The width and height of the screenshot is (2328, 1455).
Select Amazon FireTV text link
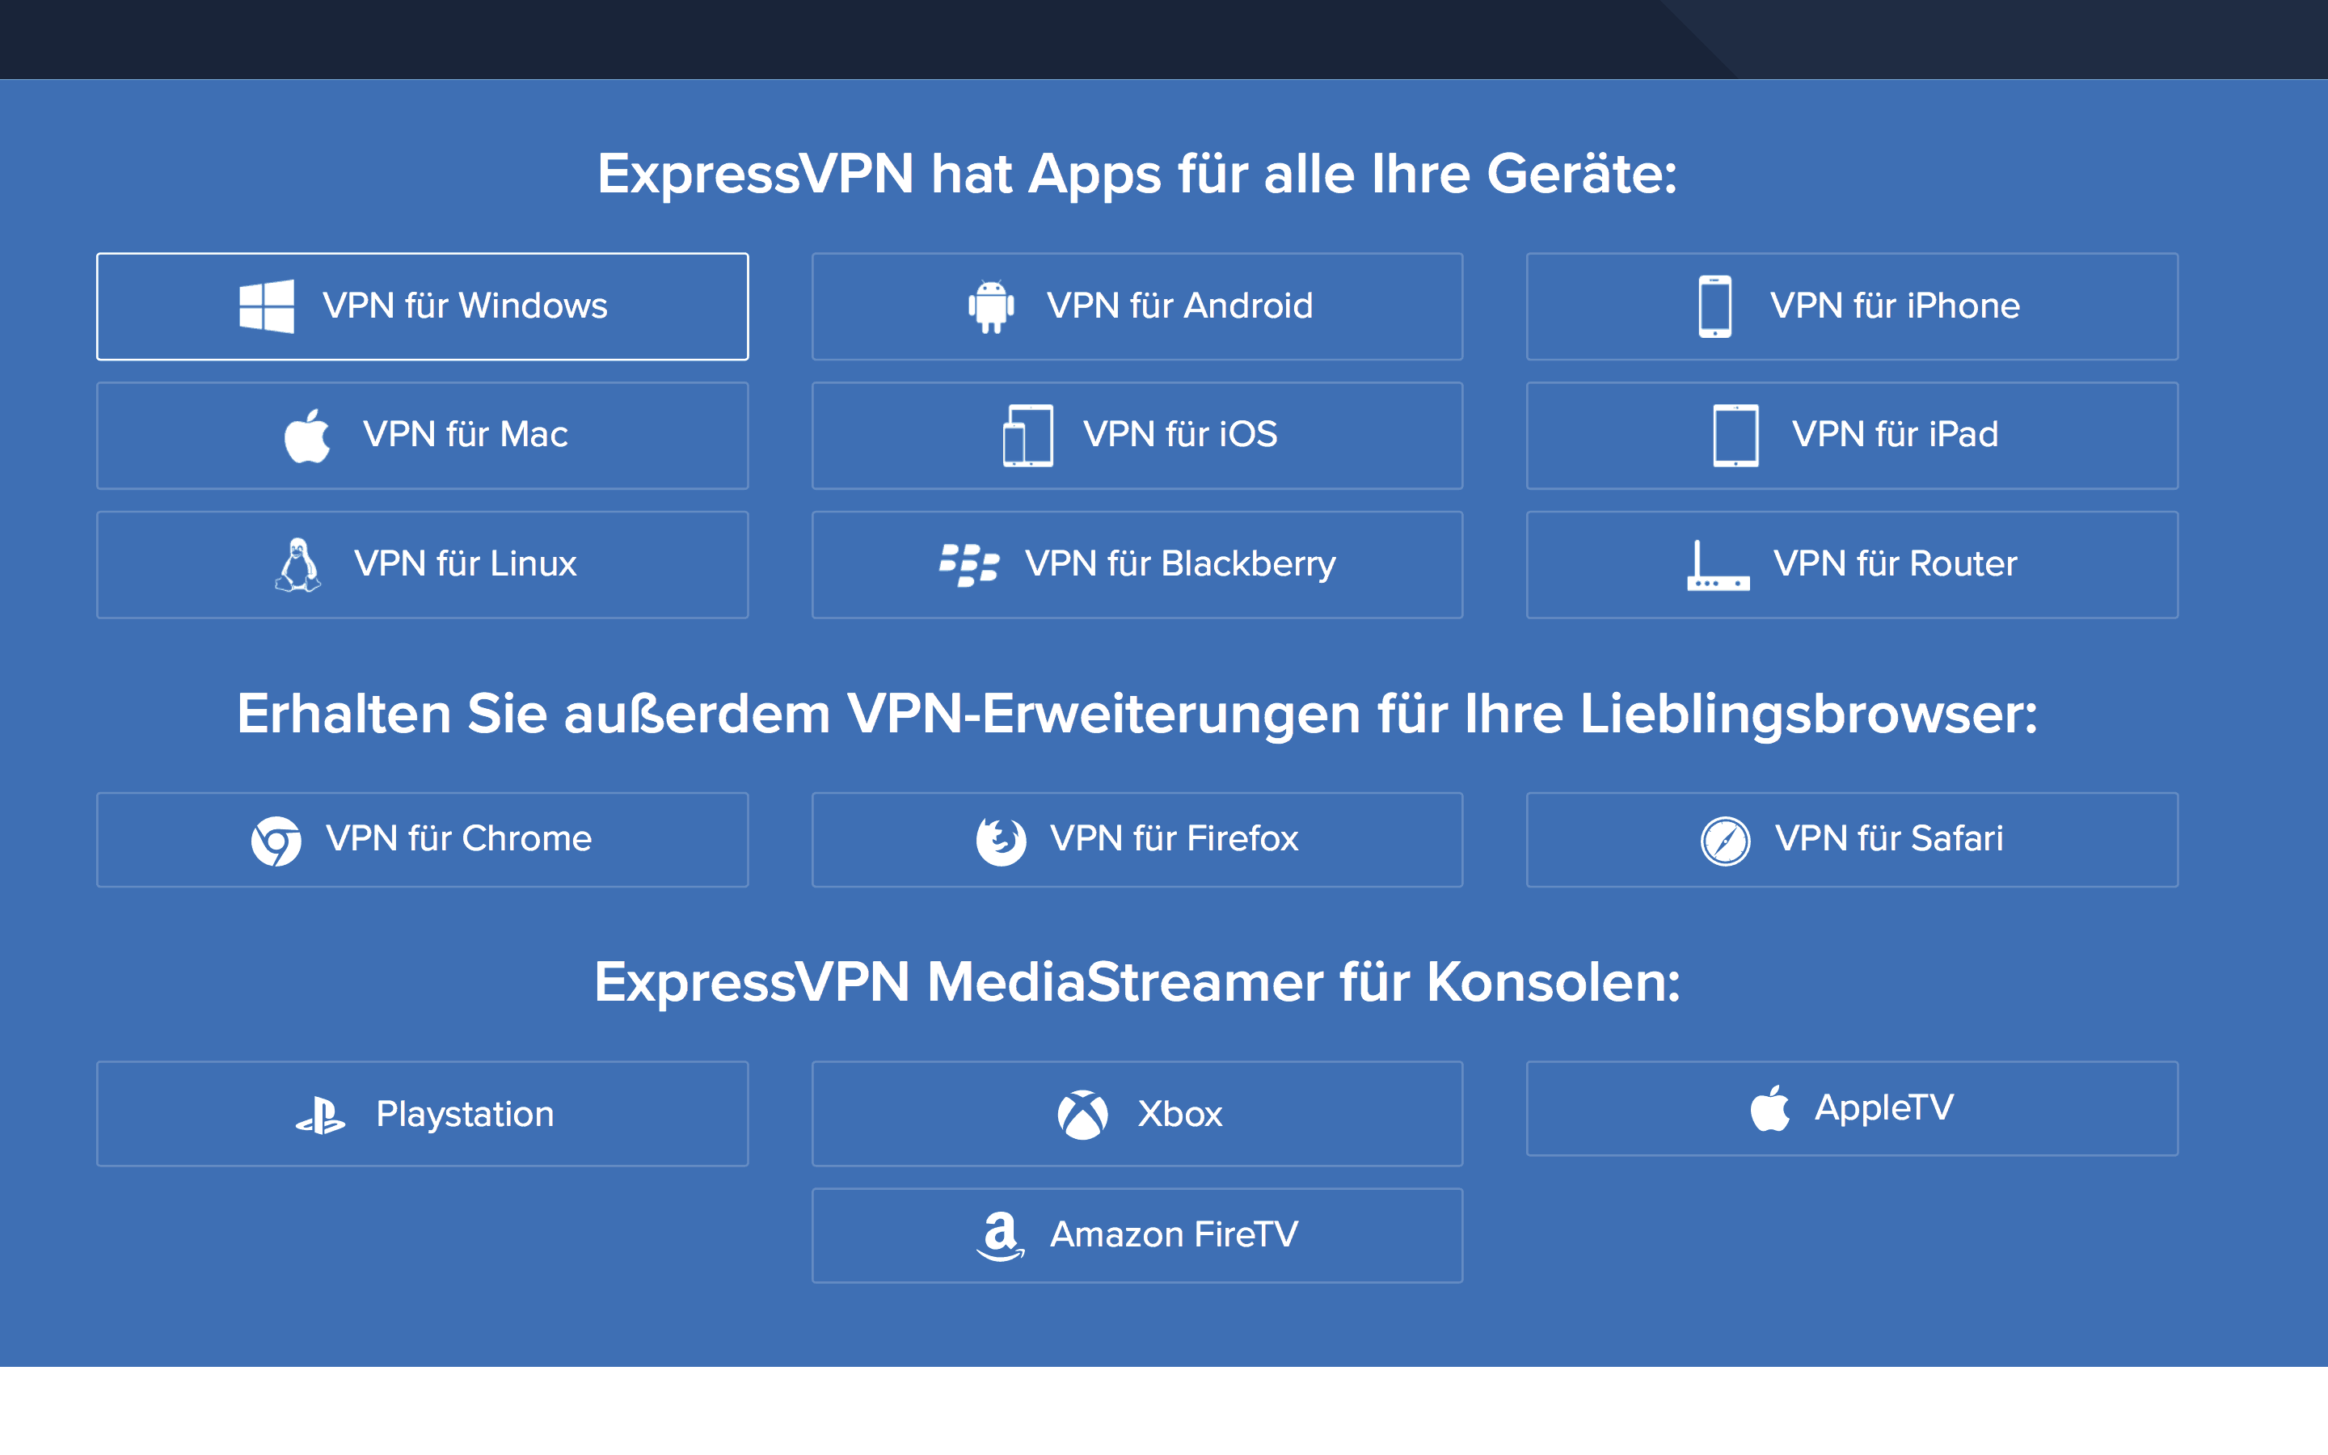pyautogui.click(x=1174, y=1234)
